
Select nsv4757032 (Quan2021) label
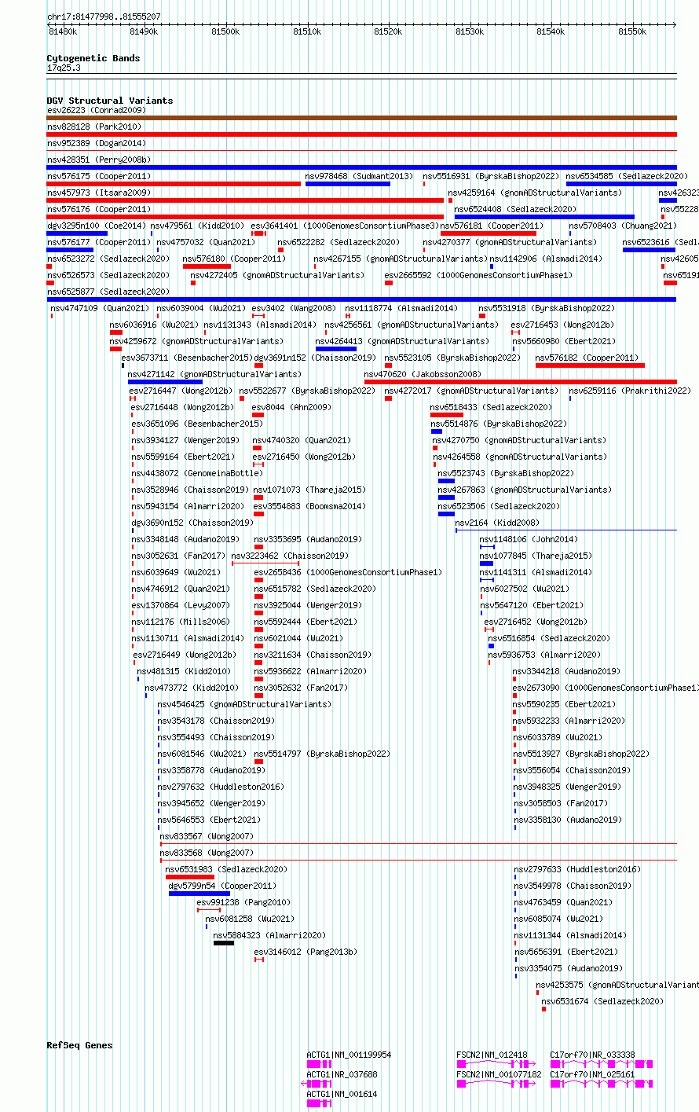[x=206, y=242]
